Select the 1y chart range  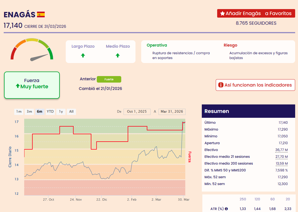coord(61,112)
